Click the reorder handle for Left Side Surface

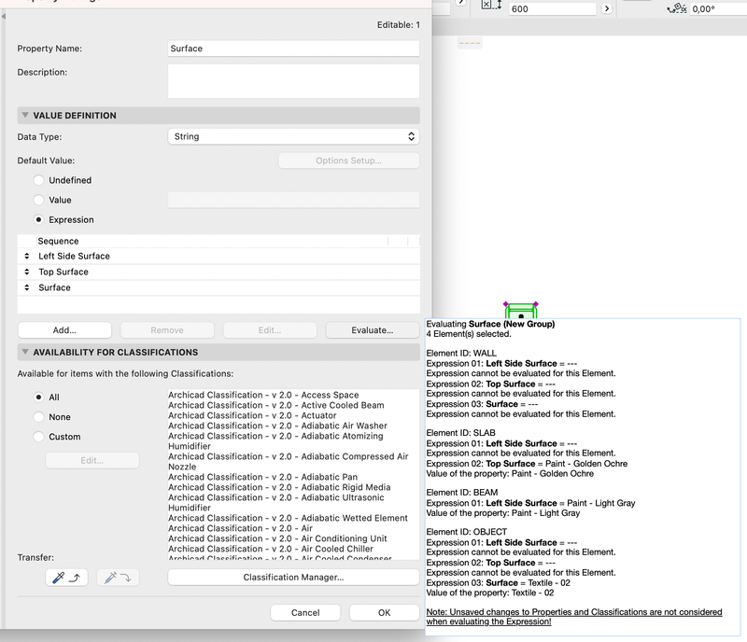[x=27, y=257]
